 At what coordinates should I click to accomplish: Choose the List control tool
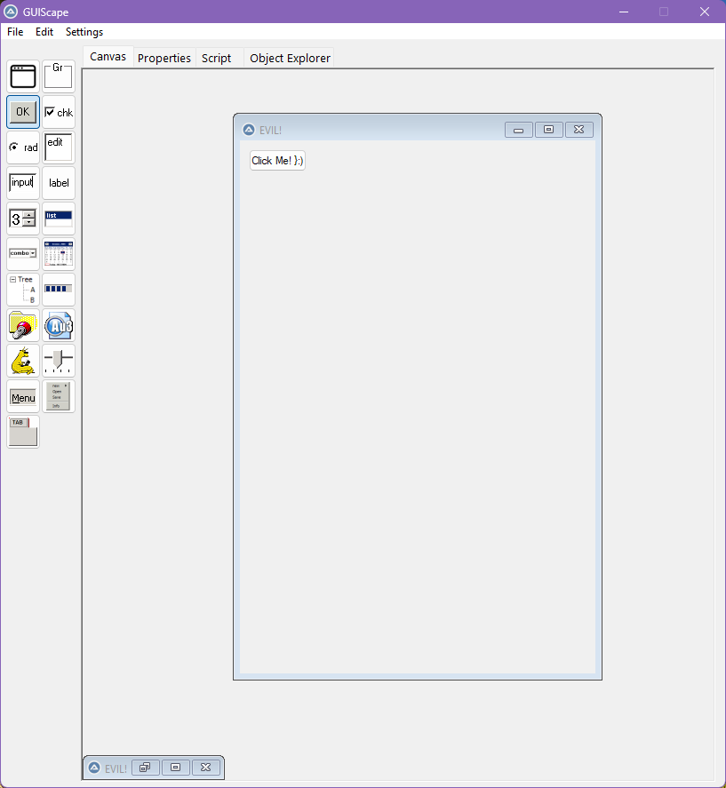pos(59,219)
